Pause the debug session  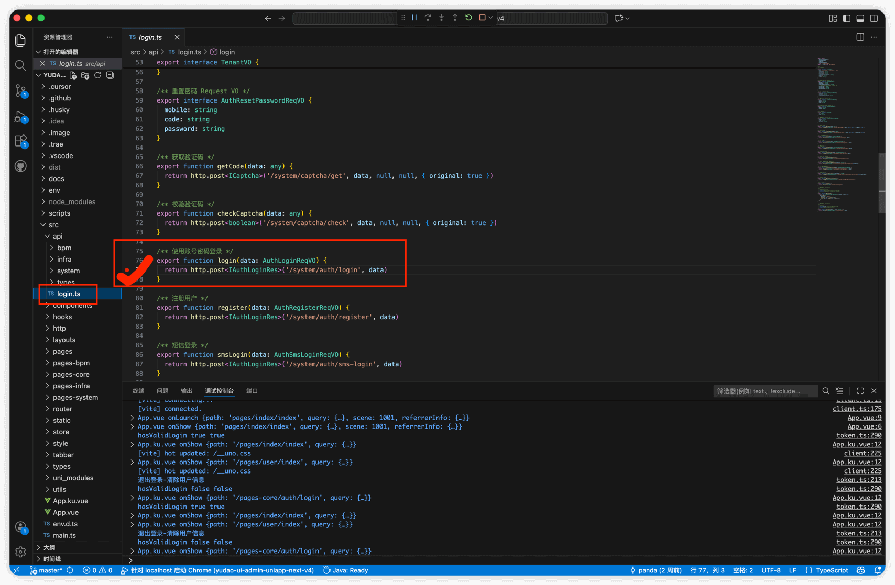[x=414, y=18]
